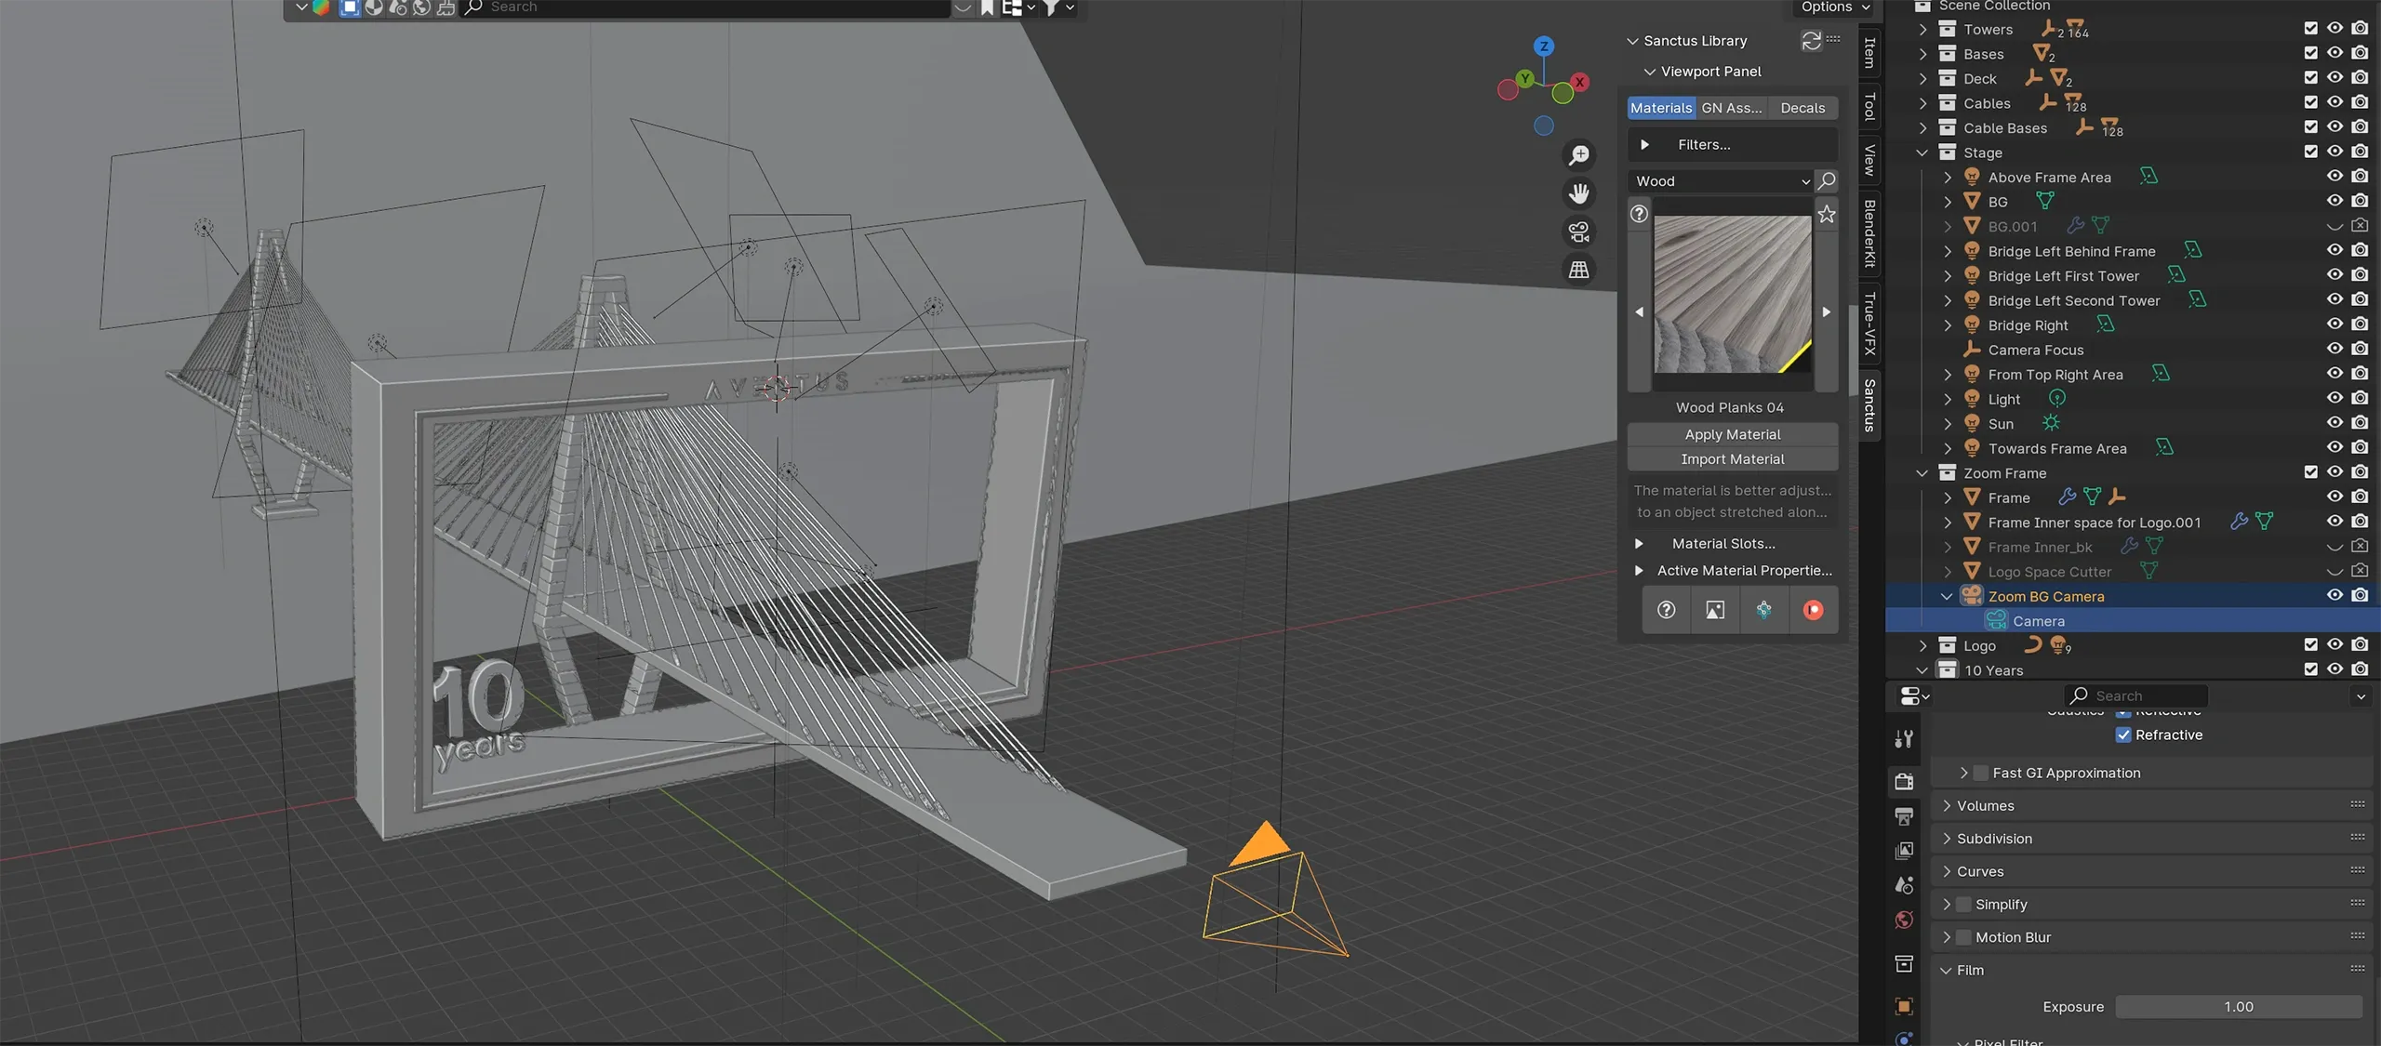The width and height of the screenshot is (2381, 1046).
Task: Open Scene properties tab icon
Action: (1904, 885)
